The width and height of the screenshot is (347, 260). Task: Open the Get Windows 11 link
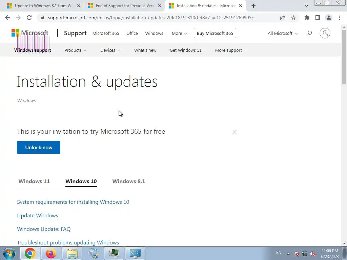pyautogui.click(x=186, y=50)
